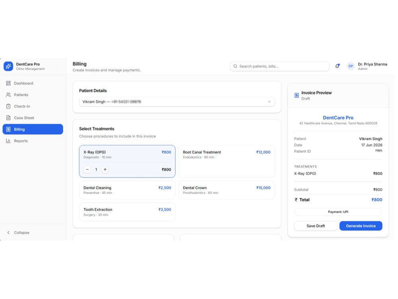398x299 pixels.
Task: Click the ₹12,000 Root Canal price
Action: pos(263,152)
